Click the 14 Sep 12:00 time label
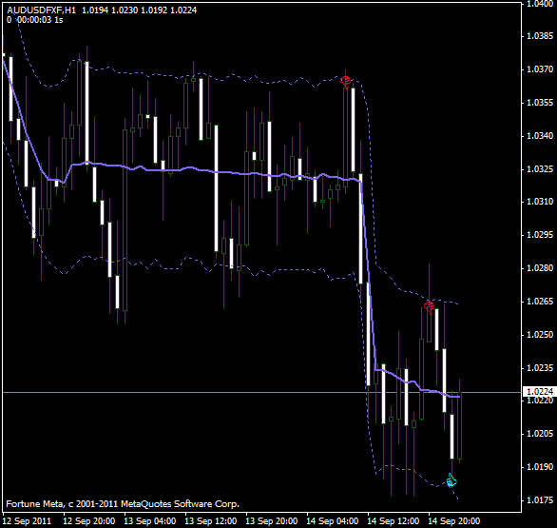This screenshot has width=557, height=528. click(x=393, y=521)
